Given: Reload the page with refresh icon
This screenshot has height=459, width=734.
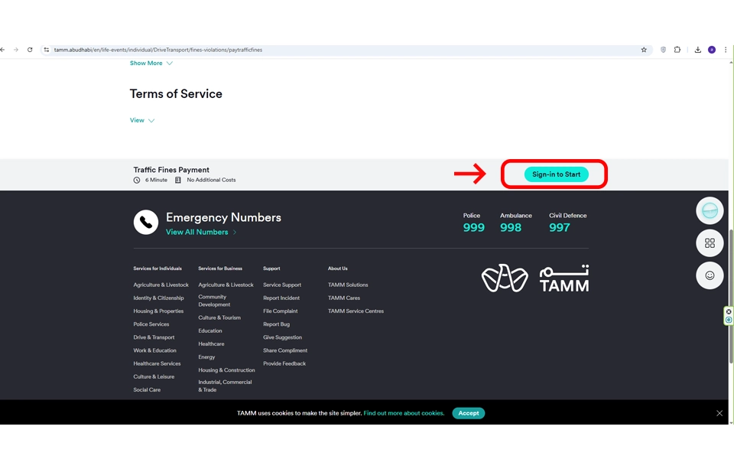Looking at the screenshot, I should click(x=30, y=50).
